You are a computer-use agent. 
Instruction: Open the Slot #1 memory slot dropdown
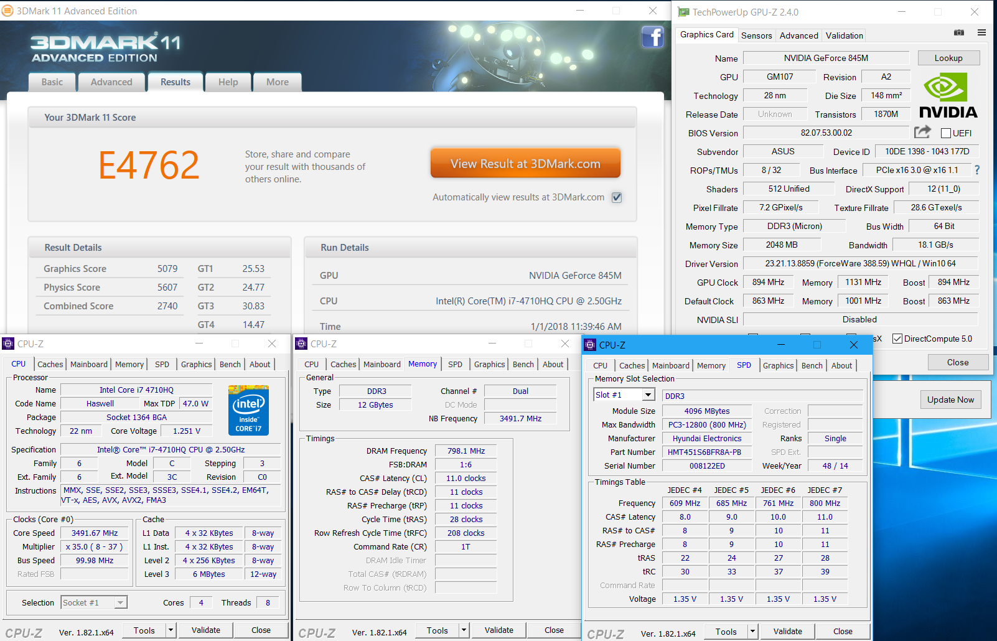(648, 395)
